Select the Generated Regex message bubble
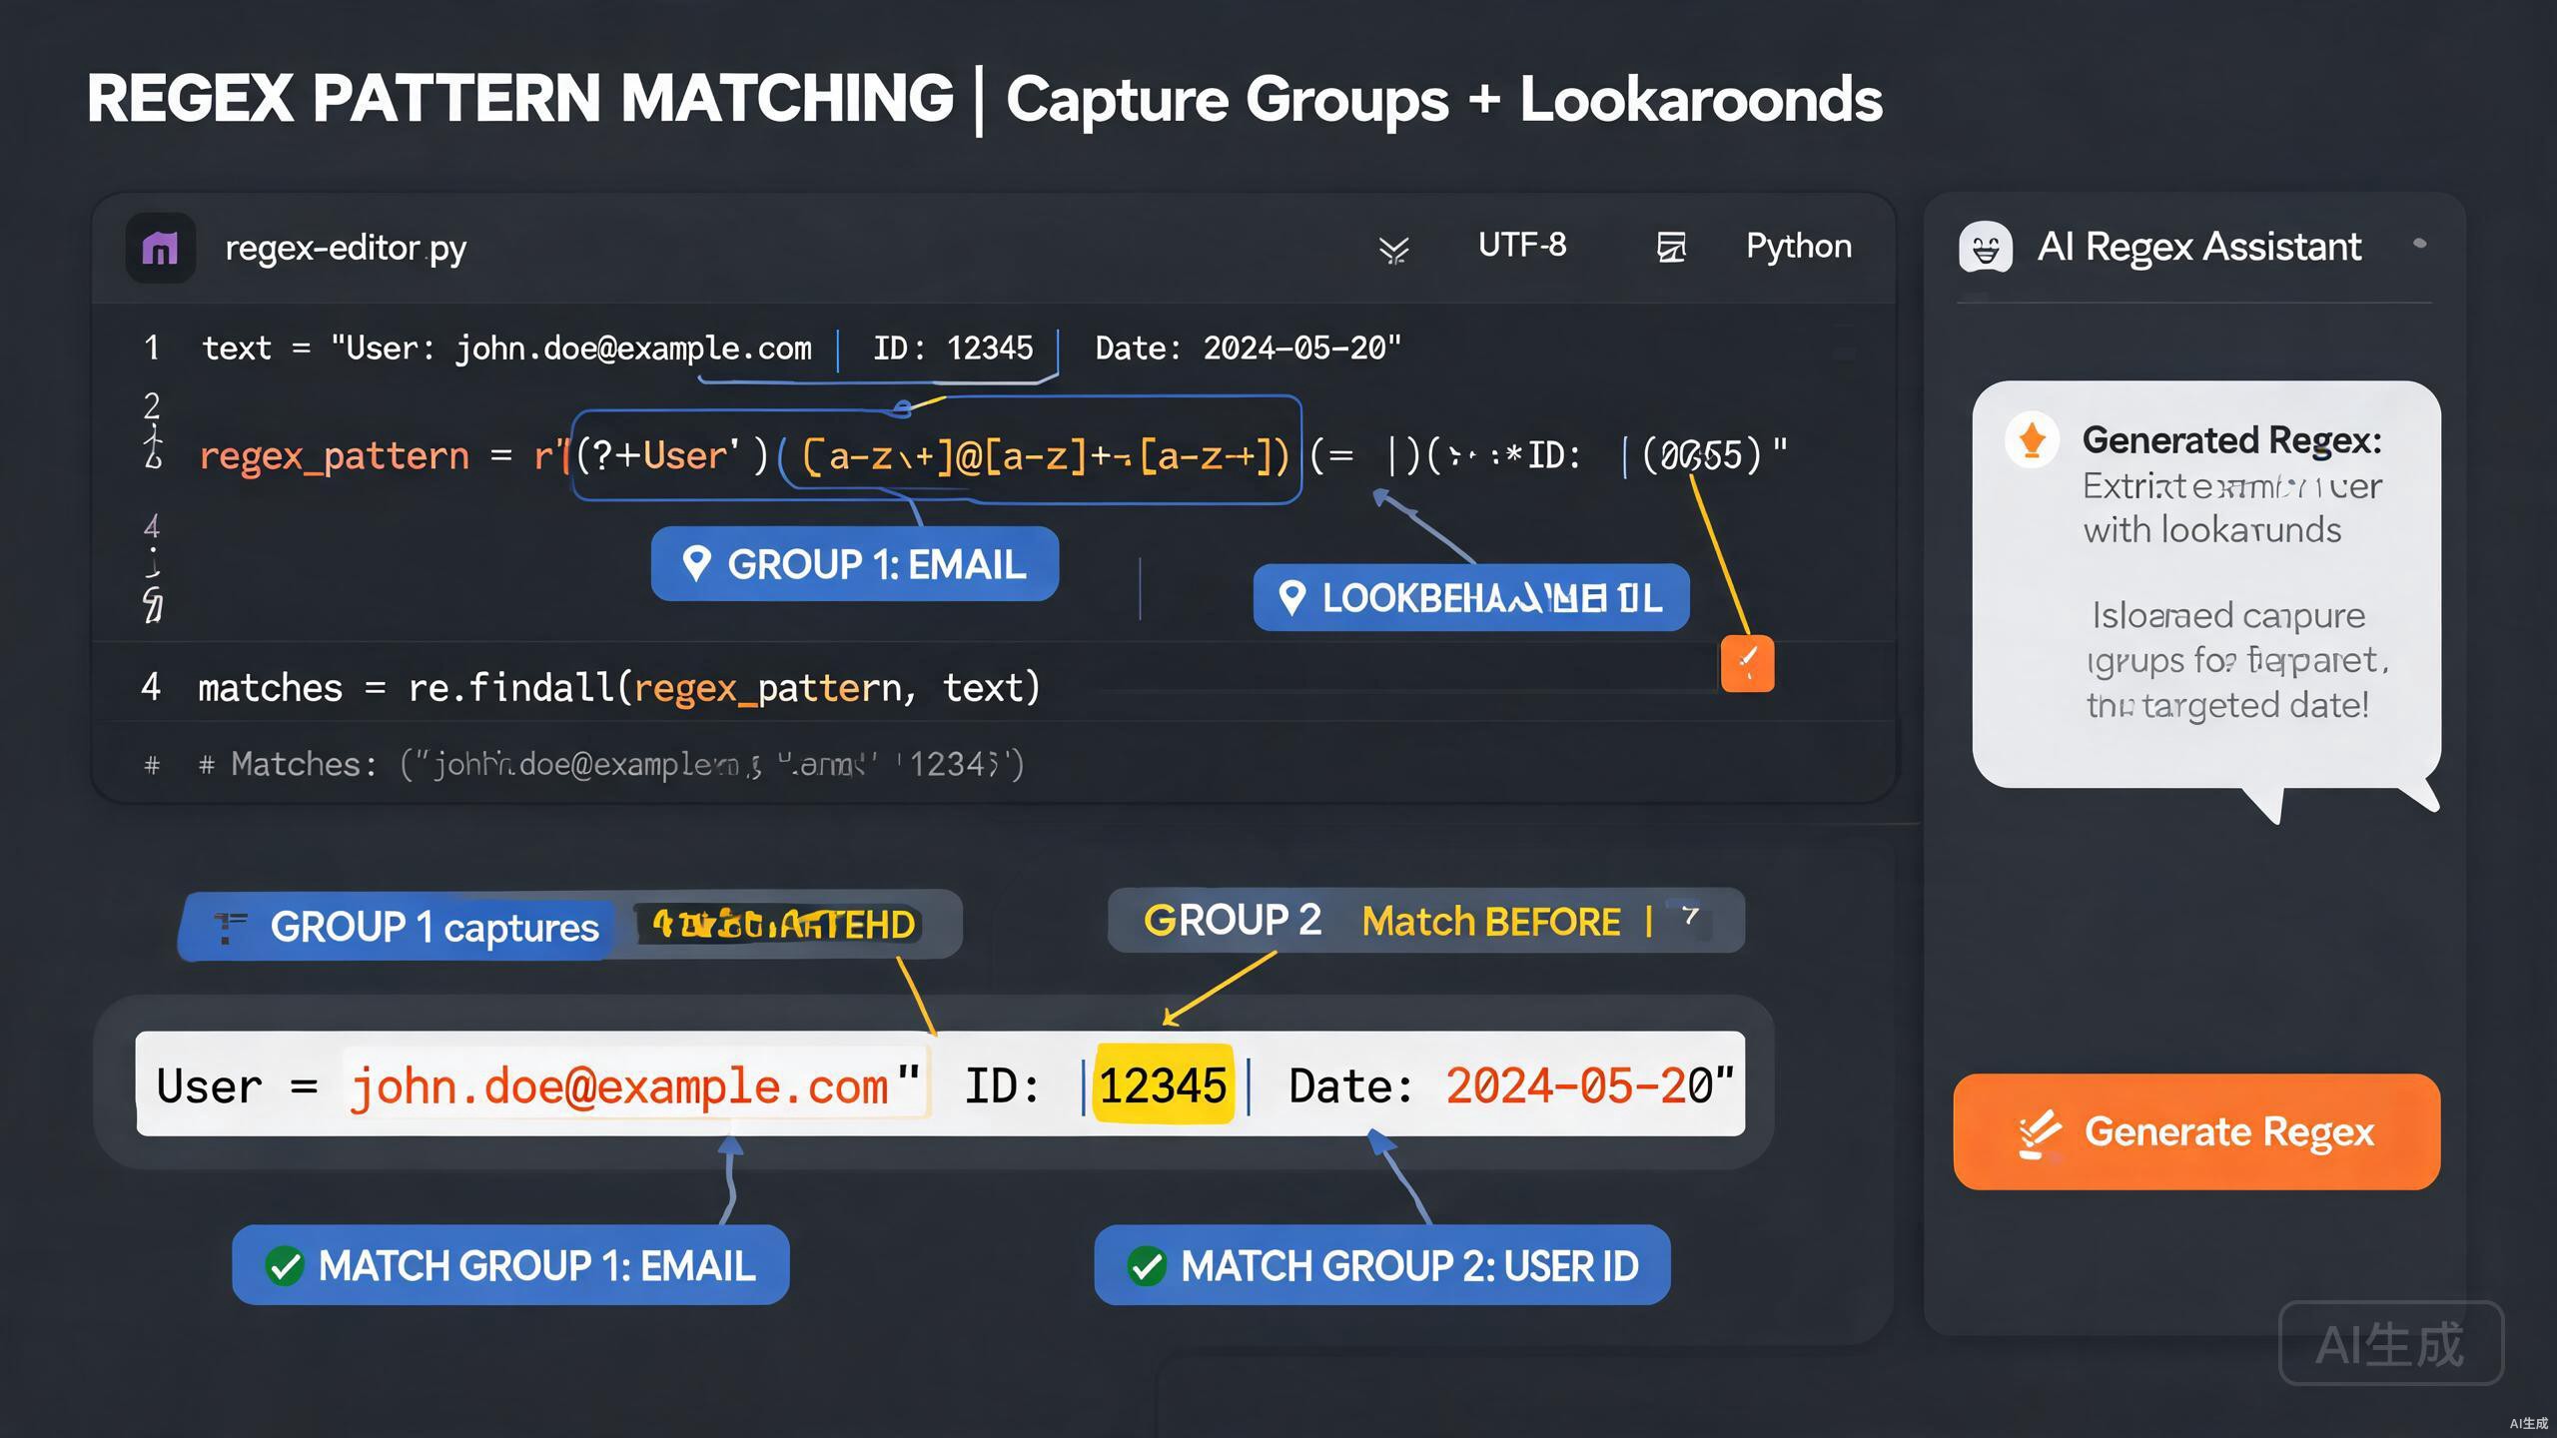The image size is (2557, 1438). pos(2205,584)
